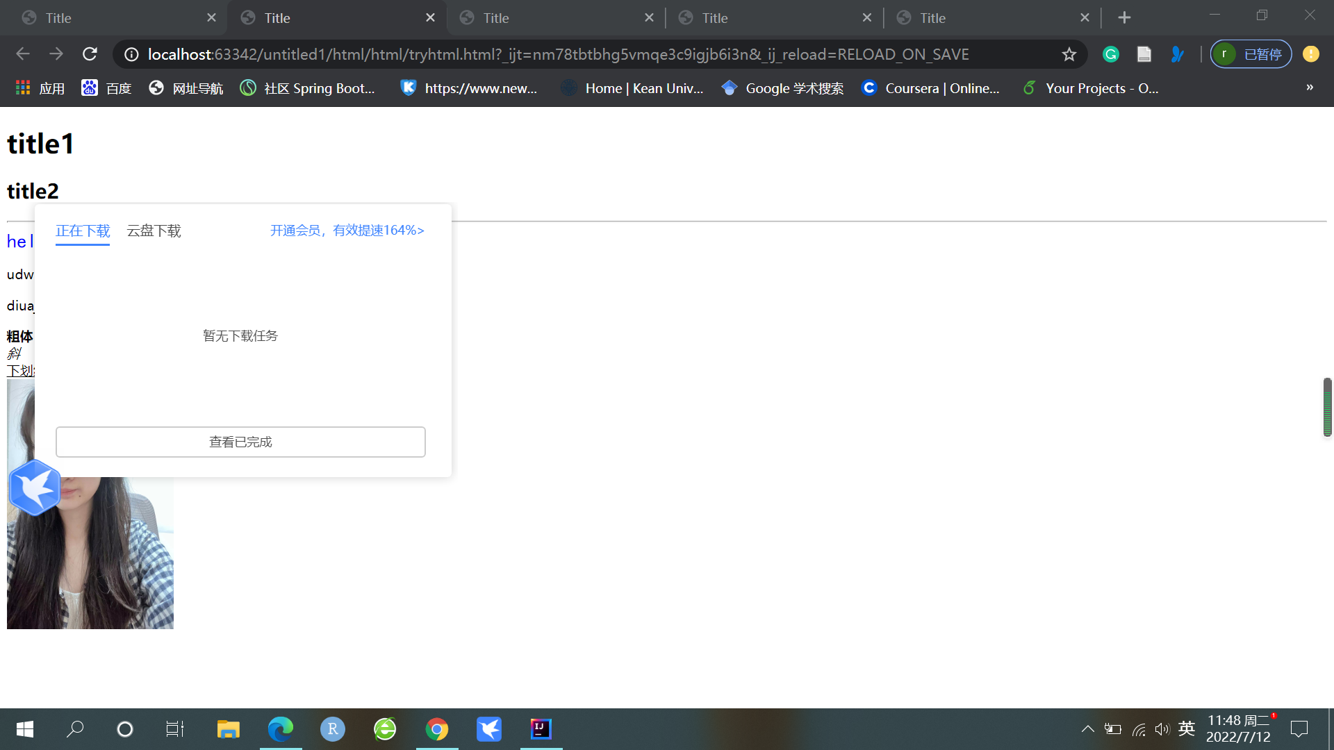Click the green page scrollbar thumb

[1327, 407]
